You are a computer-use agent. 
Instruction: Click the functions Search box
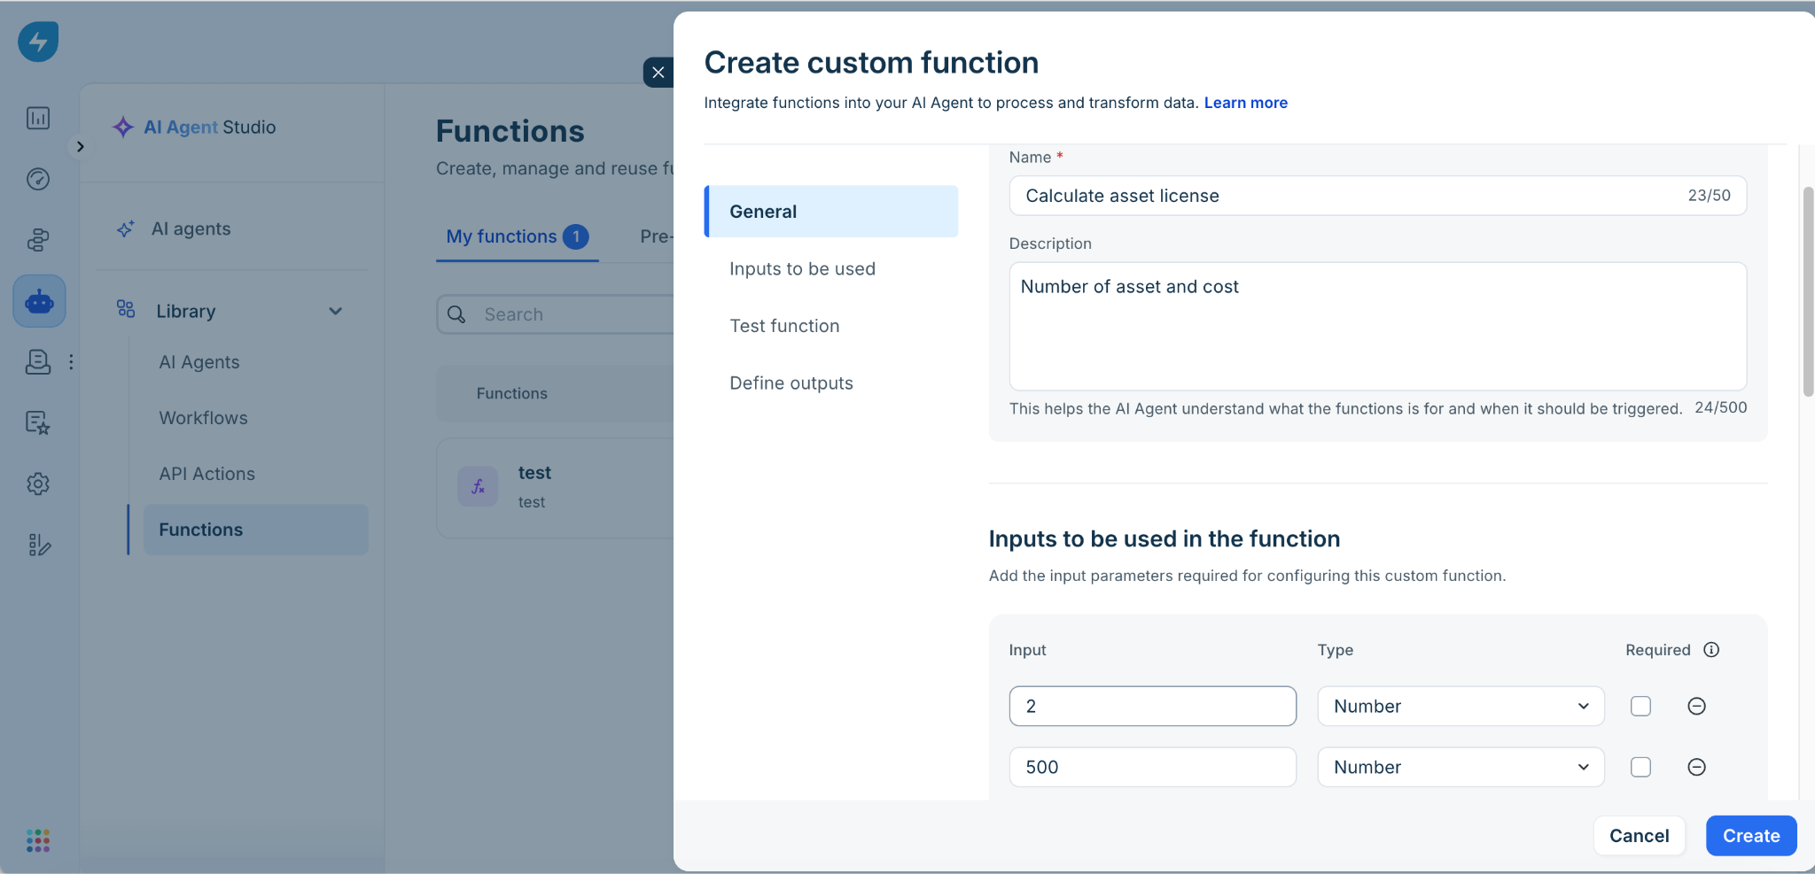click(556, 314)
